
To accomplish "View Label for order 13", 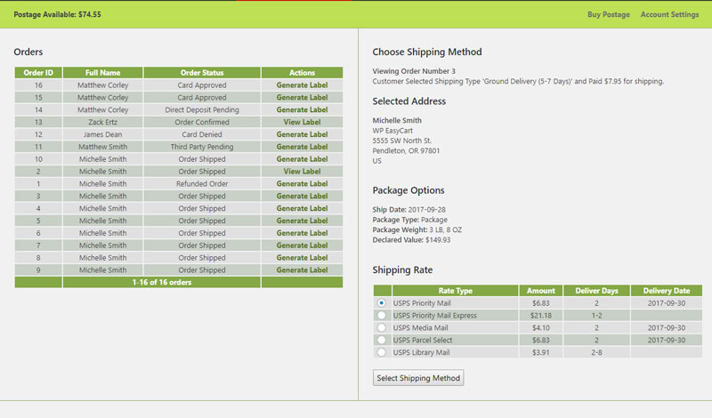I will (302, 122).
